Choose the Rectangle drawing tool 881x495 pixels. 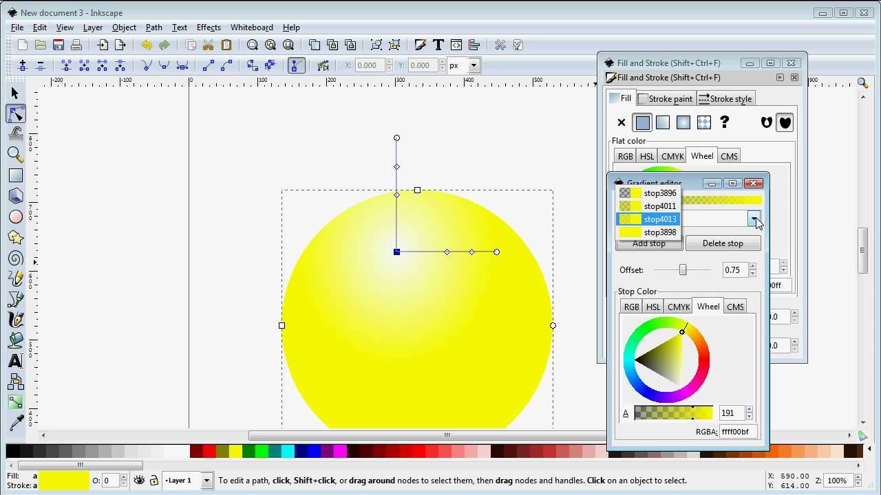(x=15, y=175)
